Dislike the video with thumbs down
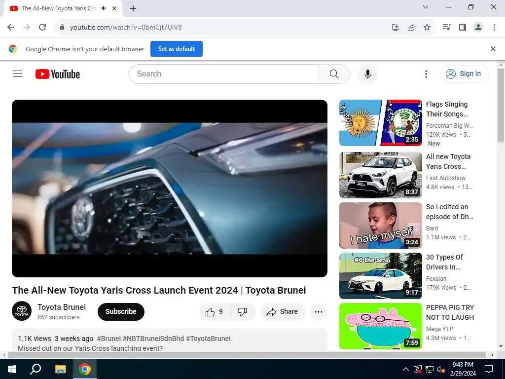Screen dimensions: 505x379 [x=242, y=312]
